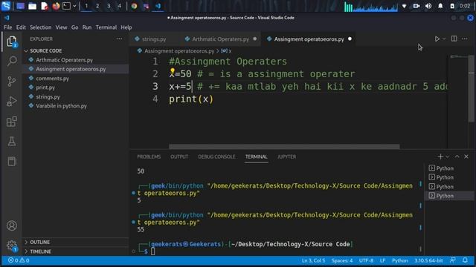Select Python interpreter 3.10.5 64-bit
476x267 pixels.
[x=428, y=260]
